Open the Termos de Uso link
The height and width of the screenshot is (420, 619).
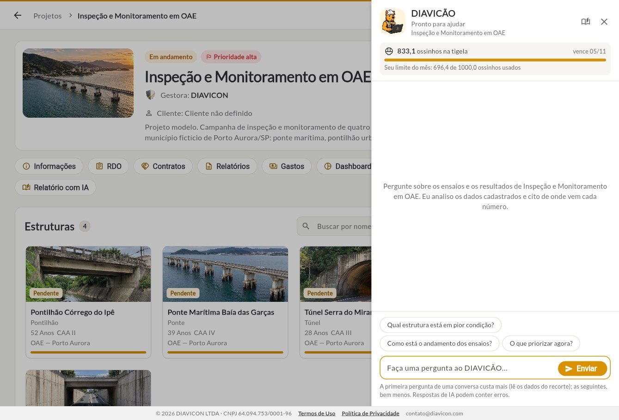click(x=317, y=413)
